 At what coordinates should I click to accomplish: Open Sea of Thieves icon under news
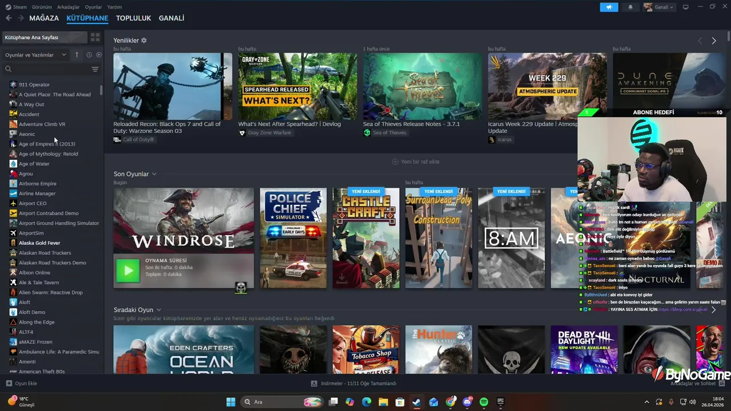click(367, 133)
